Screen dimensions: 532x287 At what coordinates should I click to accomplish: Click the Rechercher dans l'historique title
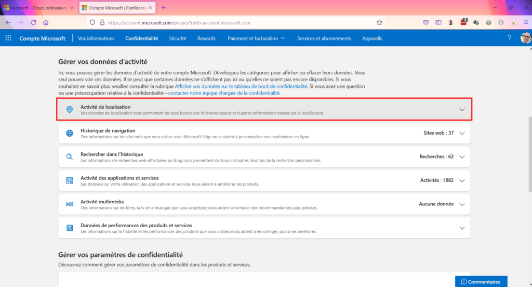(112, 154)
